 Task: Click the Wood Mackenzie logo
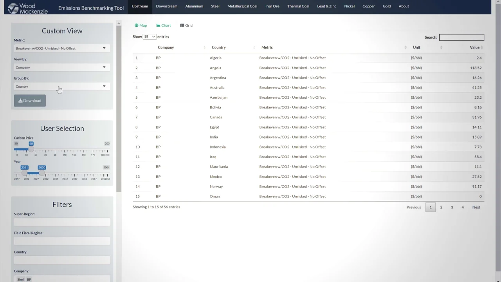click(x=28, y=8)
